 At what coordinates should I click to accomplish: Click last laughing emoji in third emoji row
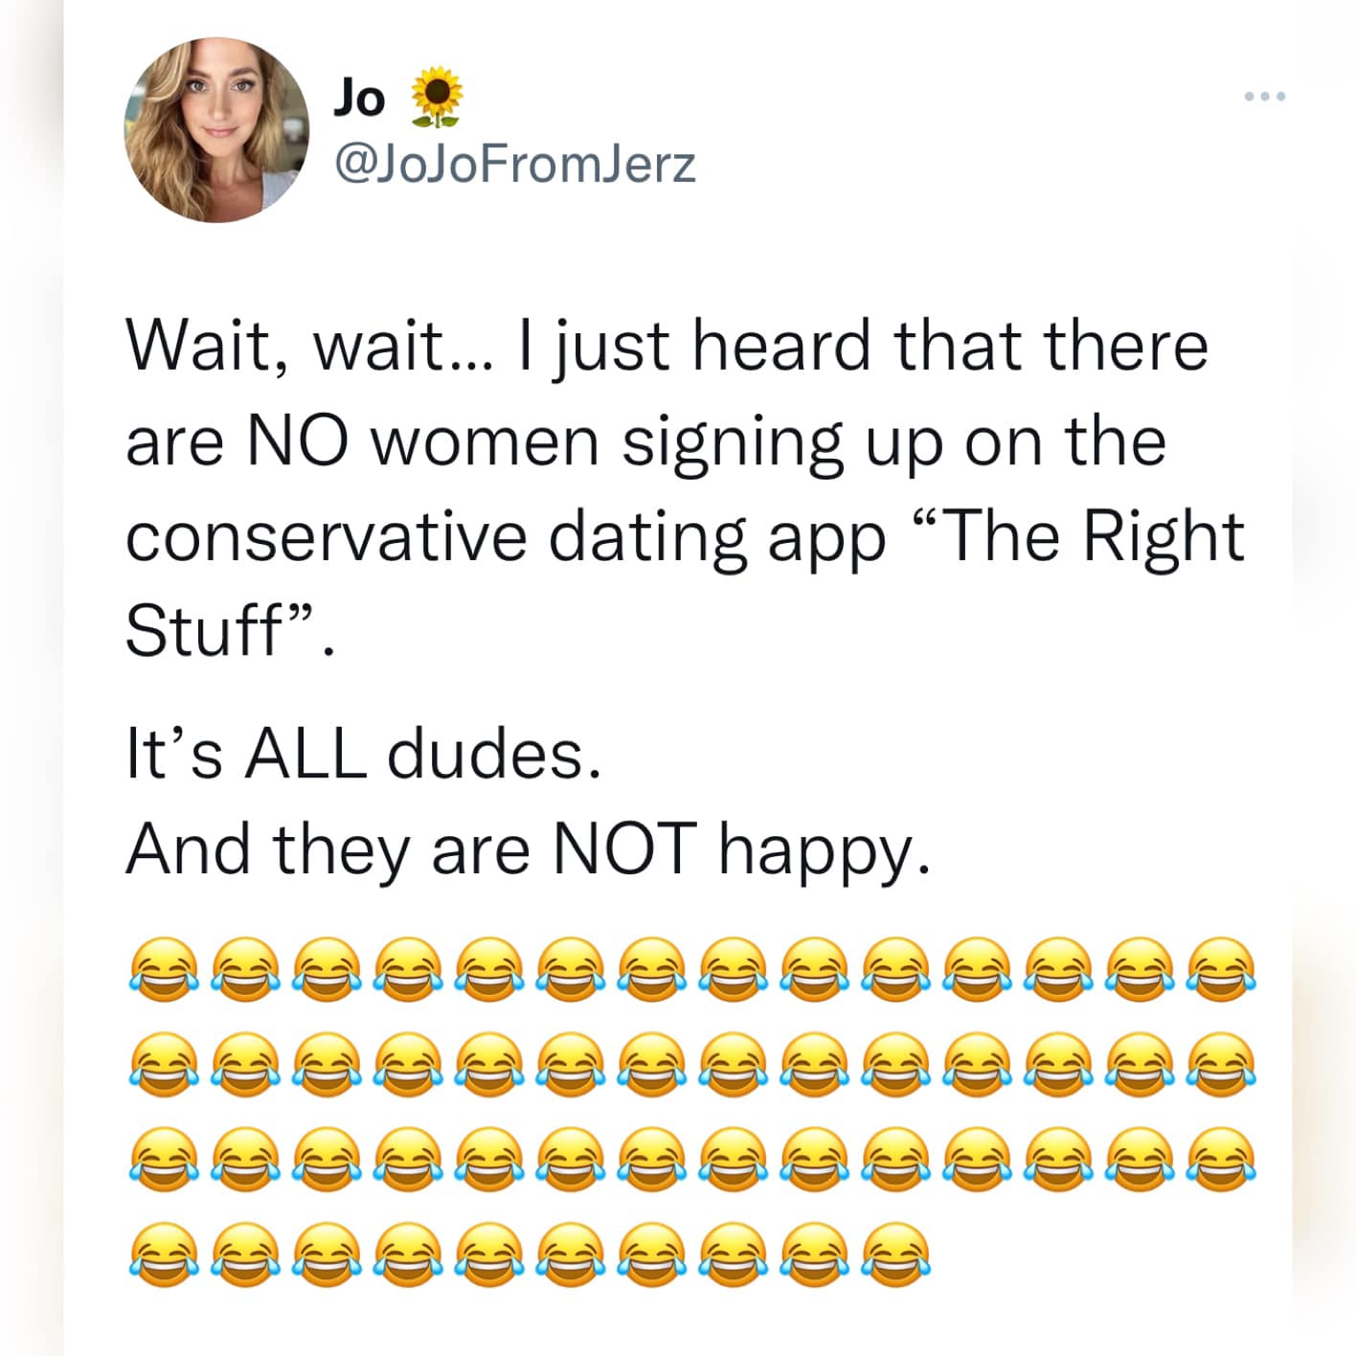pos(1220,1159)
